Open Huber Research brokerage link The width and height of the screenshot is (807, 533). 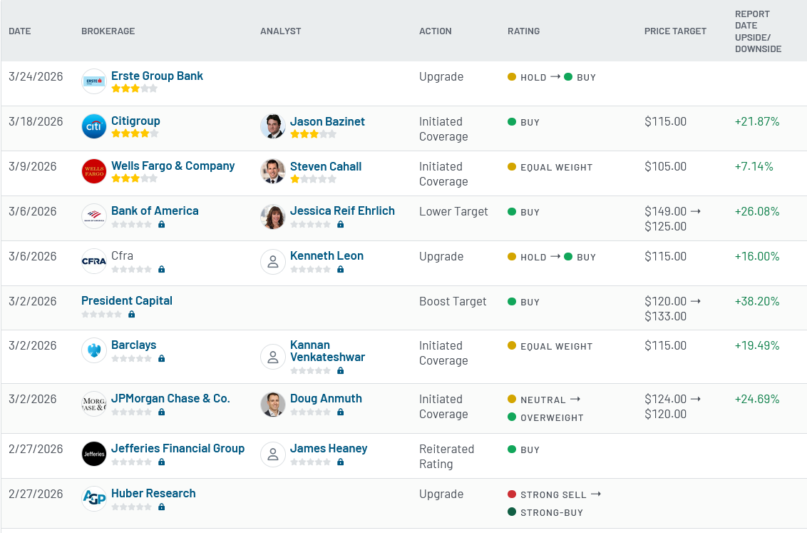point(153,493)
